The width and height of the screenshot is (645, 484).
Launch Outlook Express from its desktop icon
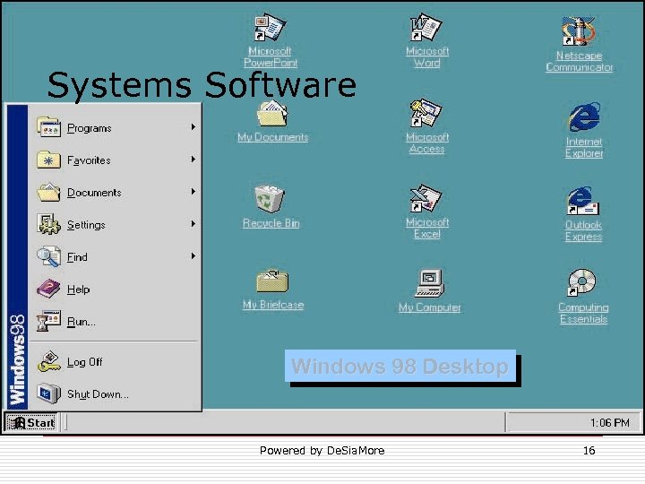coord(583,201)
